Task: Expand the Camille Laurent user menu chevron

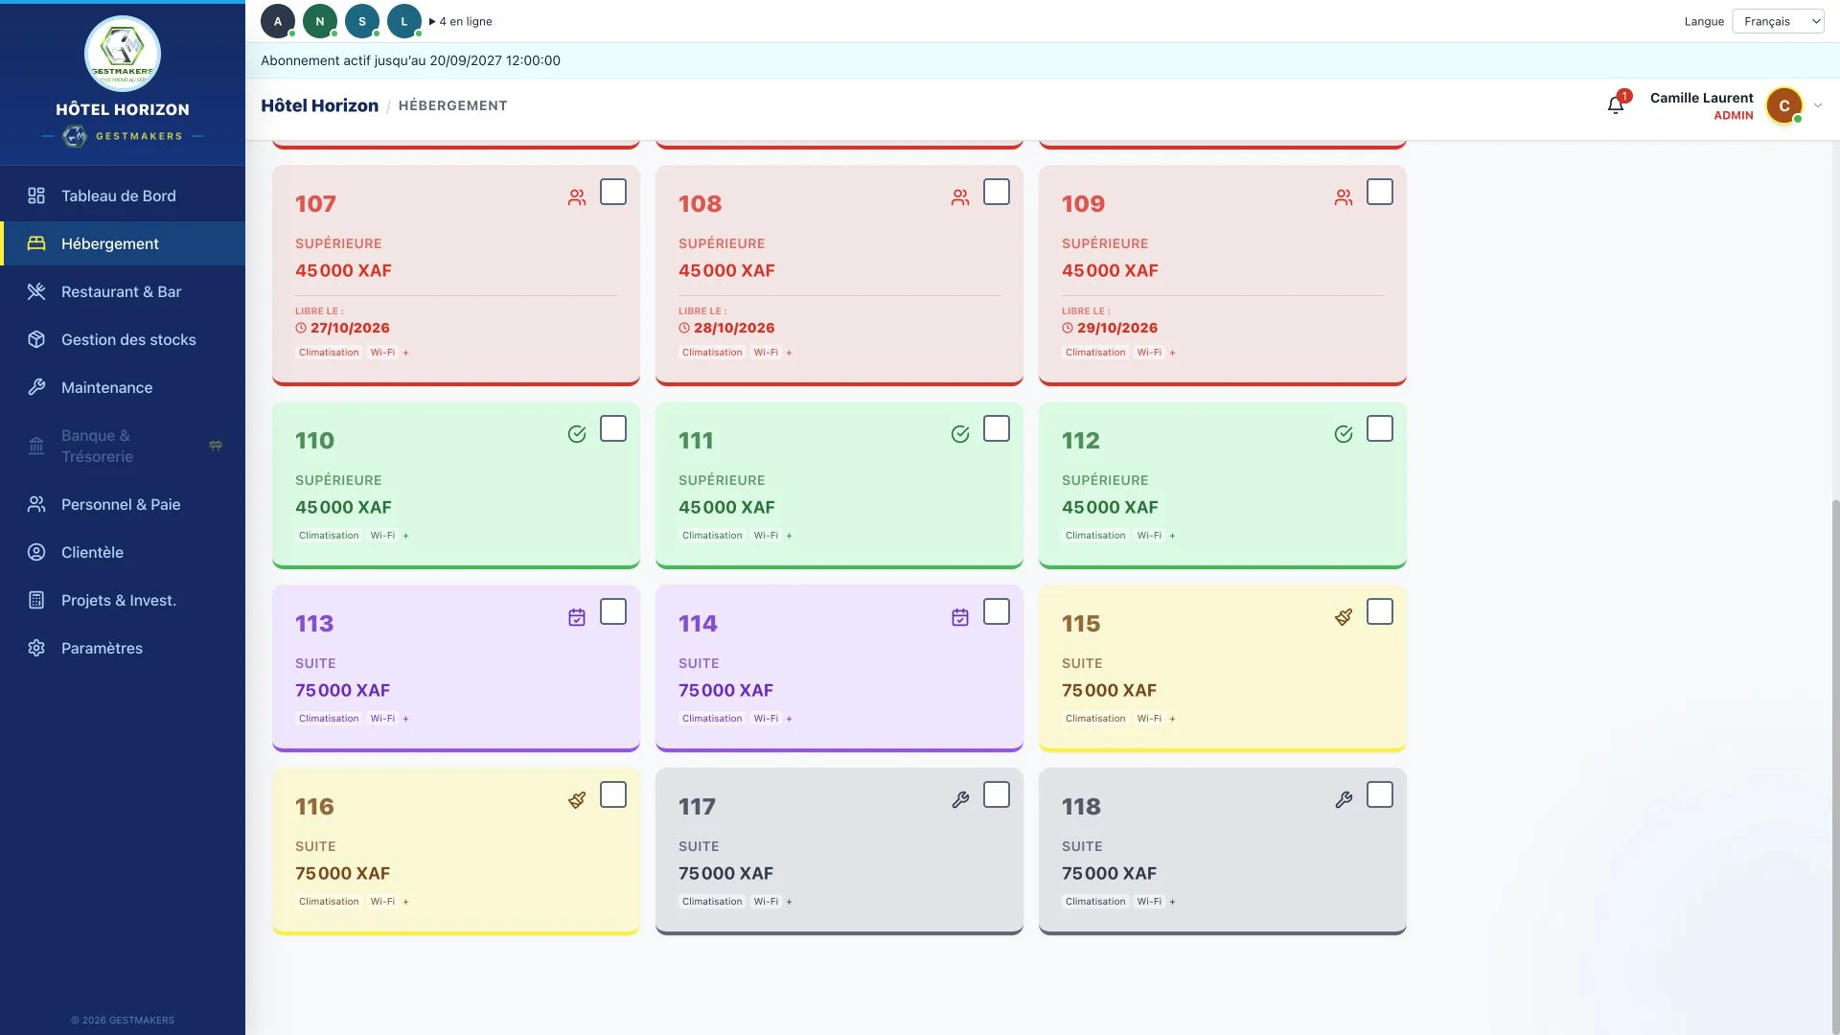Action: [x=1818, y=105]
